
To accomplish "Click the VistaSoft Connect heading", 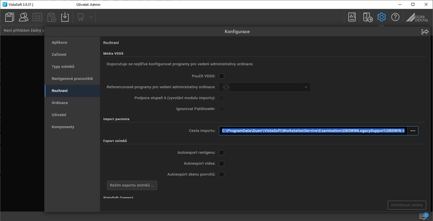I will coord(118,198).
